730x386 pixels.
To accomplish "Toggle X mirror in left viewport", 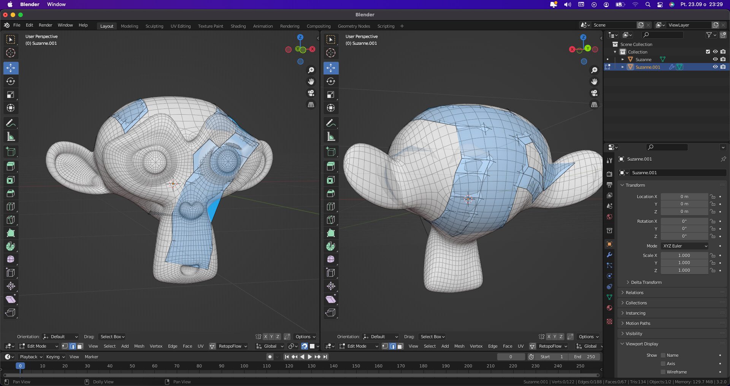I will pyautogui.click(x=265, y=337).
